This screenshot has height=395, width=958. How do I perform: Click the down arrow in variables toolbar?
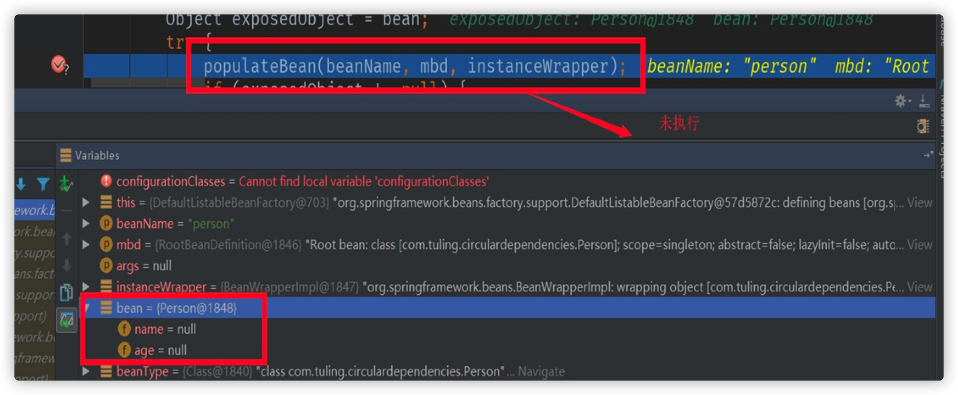click(x=67, y=265)
